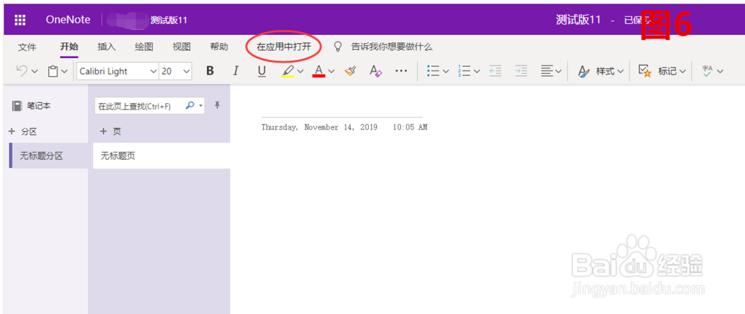Viewport: 745px width, 314px height.
Task: Click the Paste clipboard icon
Action: tap(53, 71)
